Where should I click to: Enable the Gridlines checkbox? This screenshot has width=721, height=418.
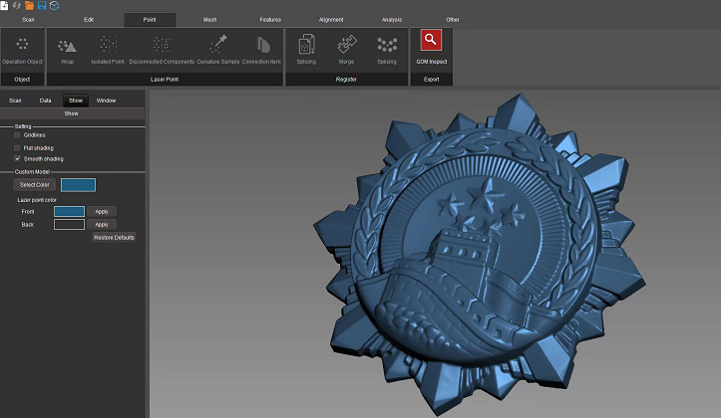pyautogui.click(x=18, y=135)
